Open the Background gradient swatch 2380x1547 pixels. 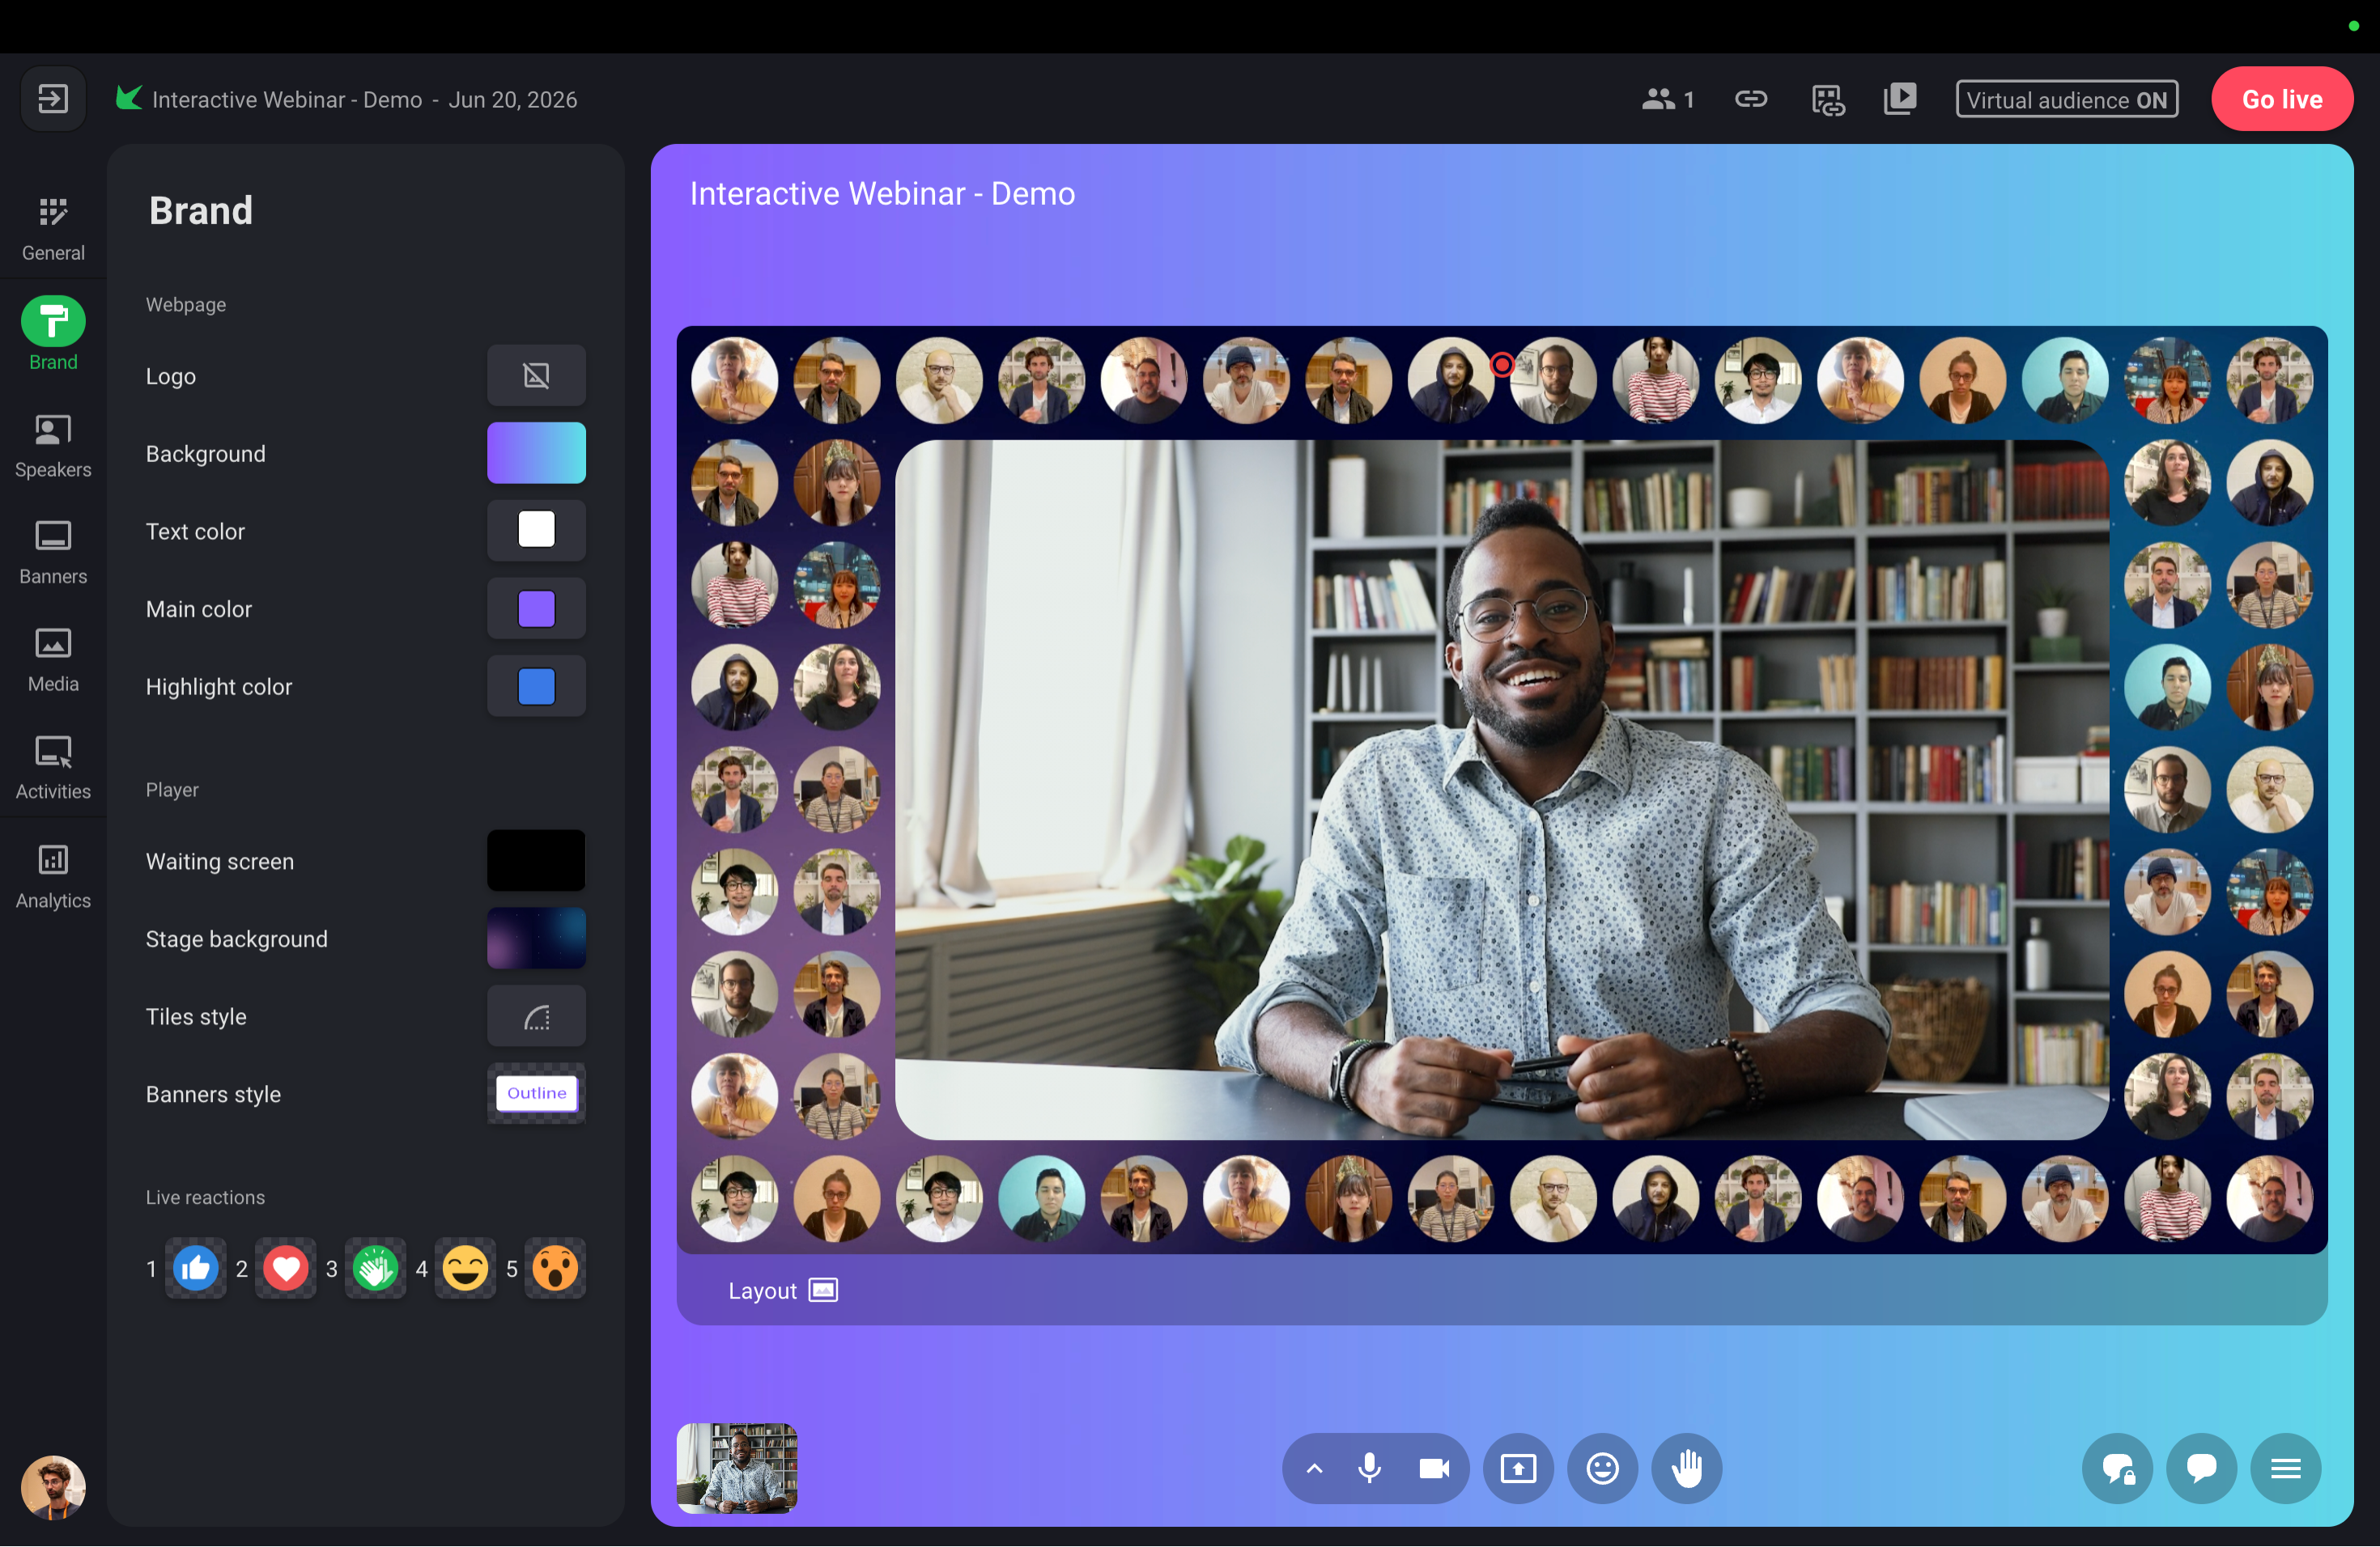[536, 453]
